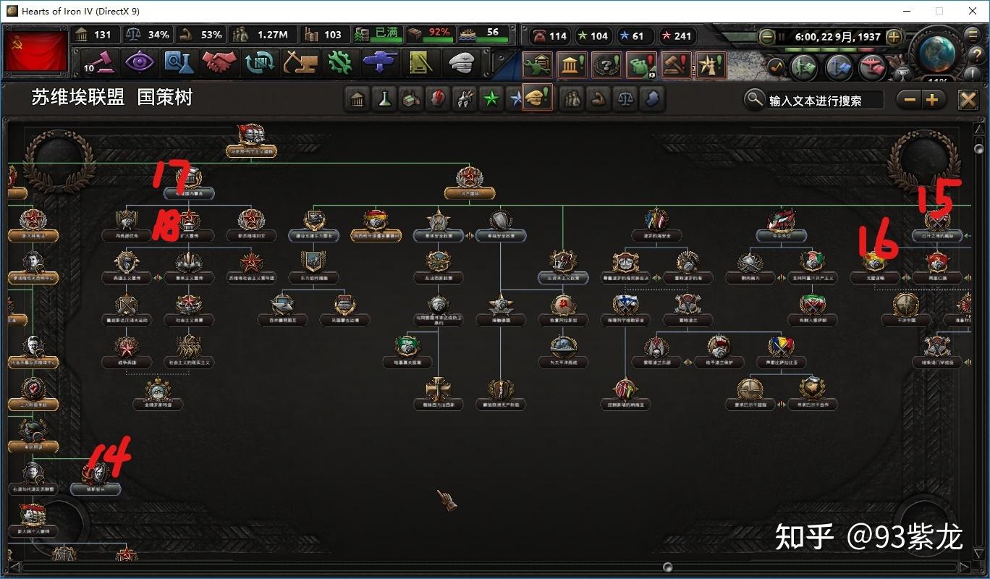Viewport: 990px width, 579px height.
Task: Open the Decisions gavel menu button
Action: coord(98,62)
